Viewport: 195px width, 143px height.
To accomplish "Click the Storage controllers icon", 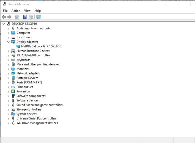I will pos(13,109).
